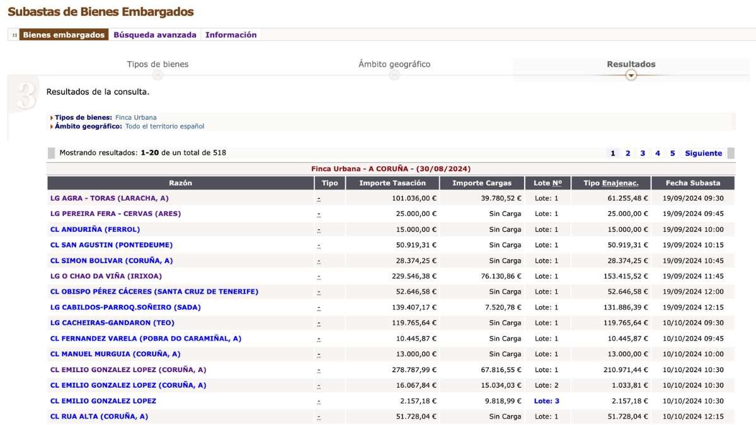
Task: Click the grip icon left of Bienes embargados
Action: 14,35
